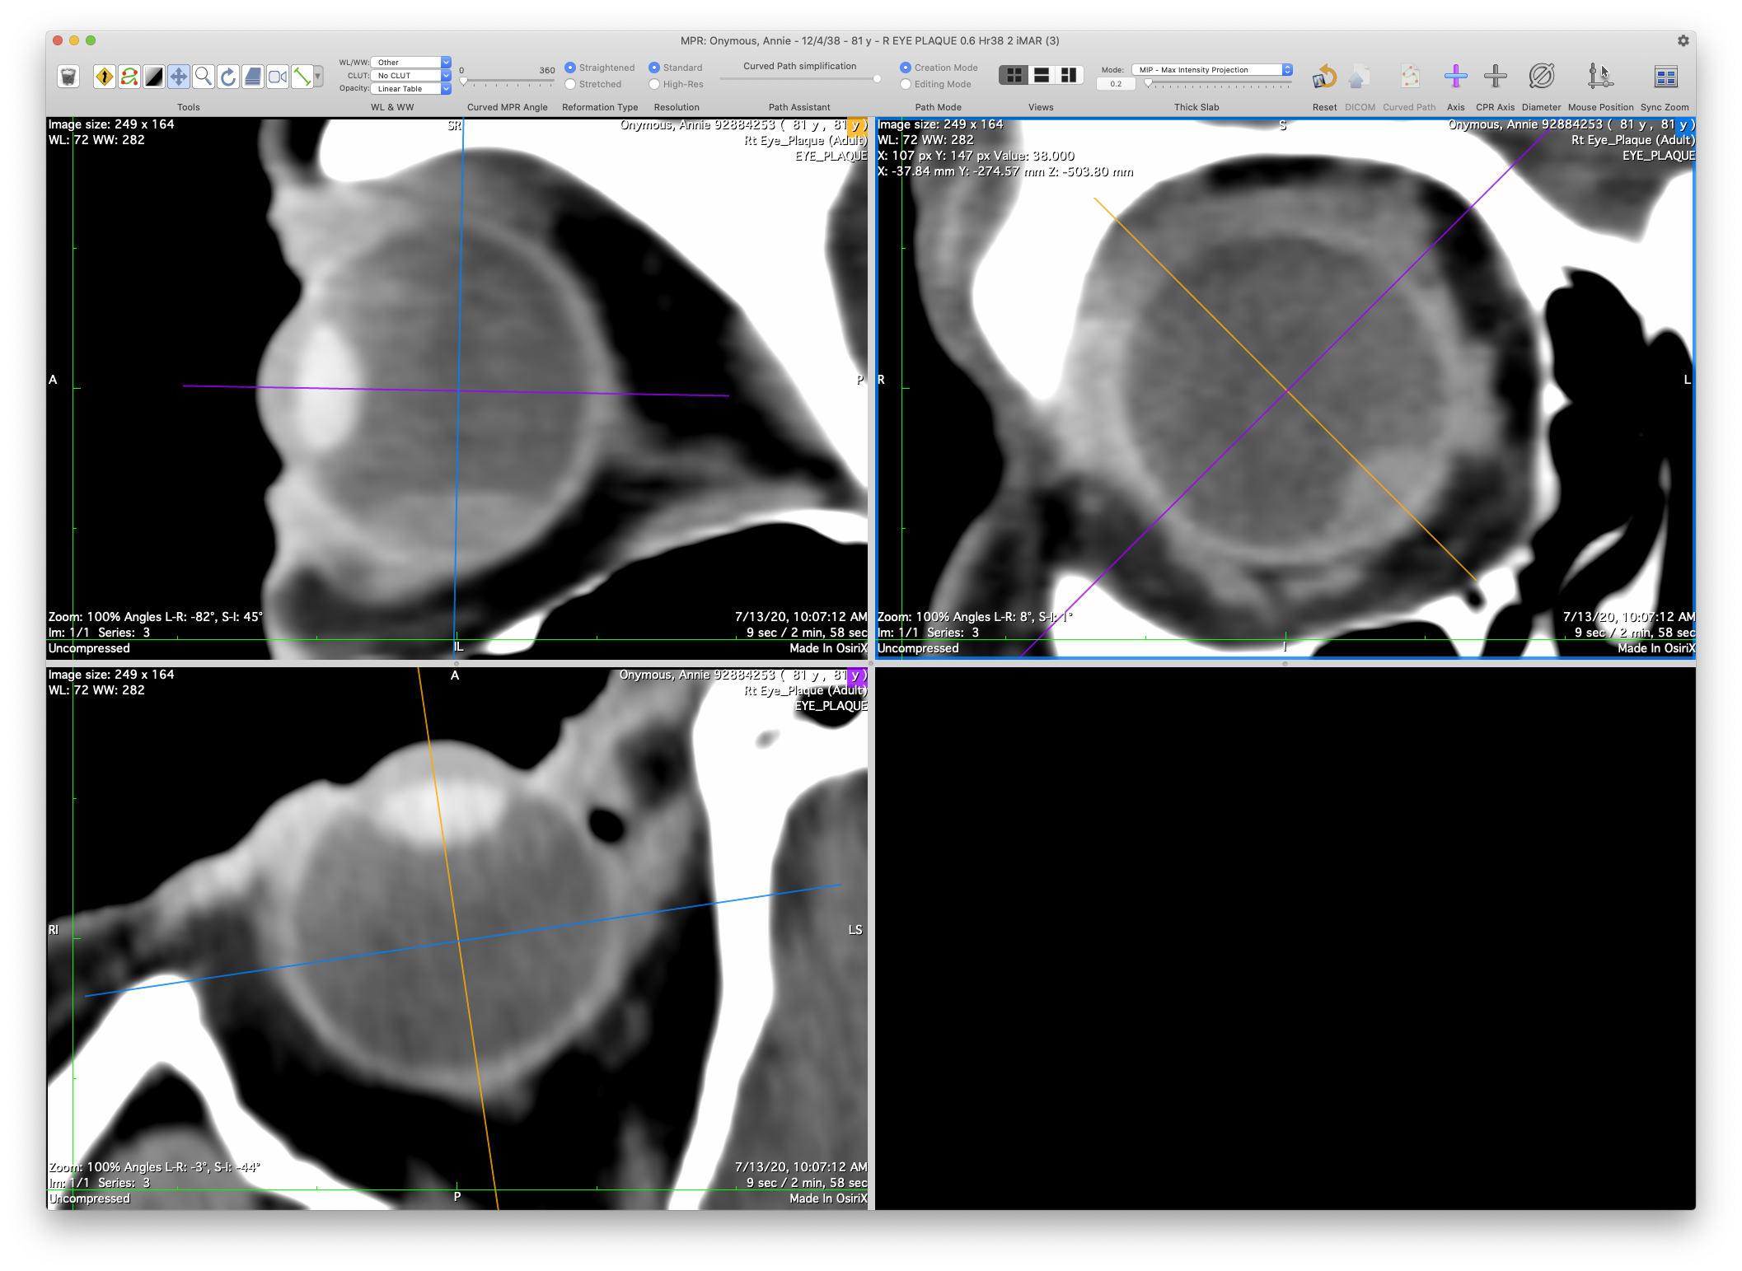Click the Sync Zoom icon
Image resolution: width=1742 pixels, height=1271 pixels.
[1665, 77]
